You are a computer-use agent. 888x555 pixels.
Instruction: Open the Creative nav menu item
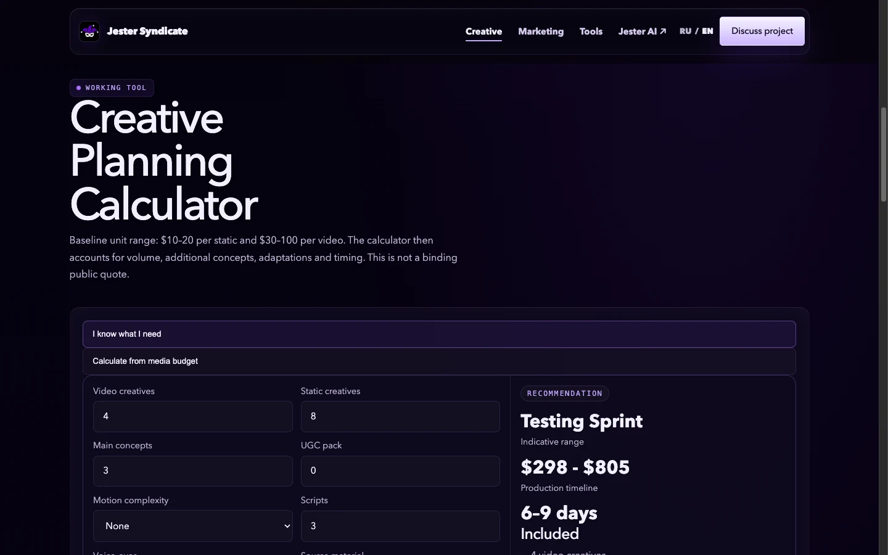483,31
